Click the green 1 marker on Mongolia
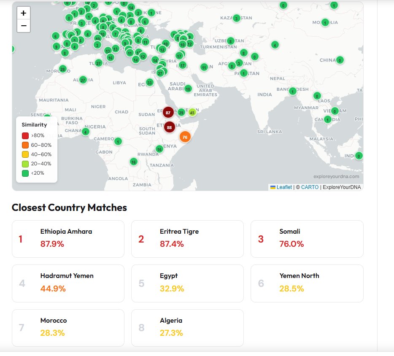This screenshot has height=356, width=394. coord(325,23)
